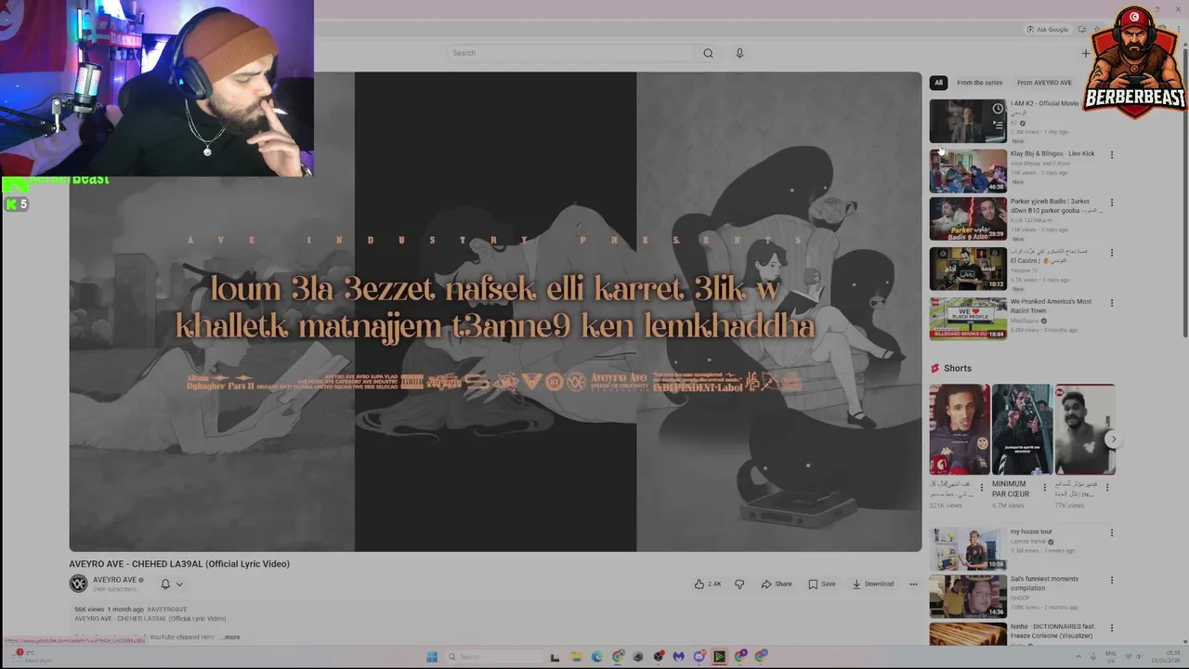Open more actions ellipsis under video
Viewport: 1189px width, 669px height.
913,584
